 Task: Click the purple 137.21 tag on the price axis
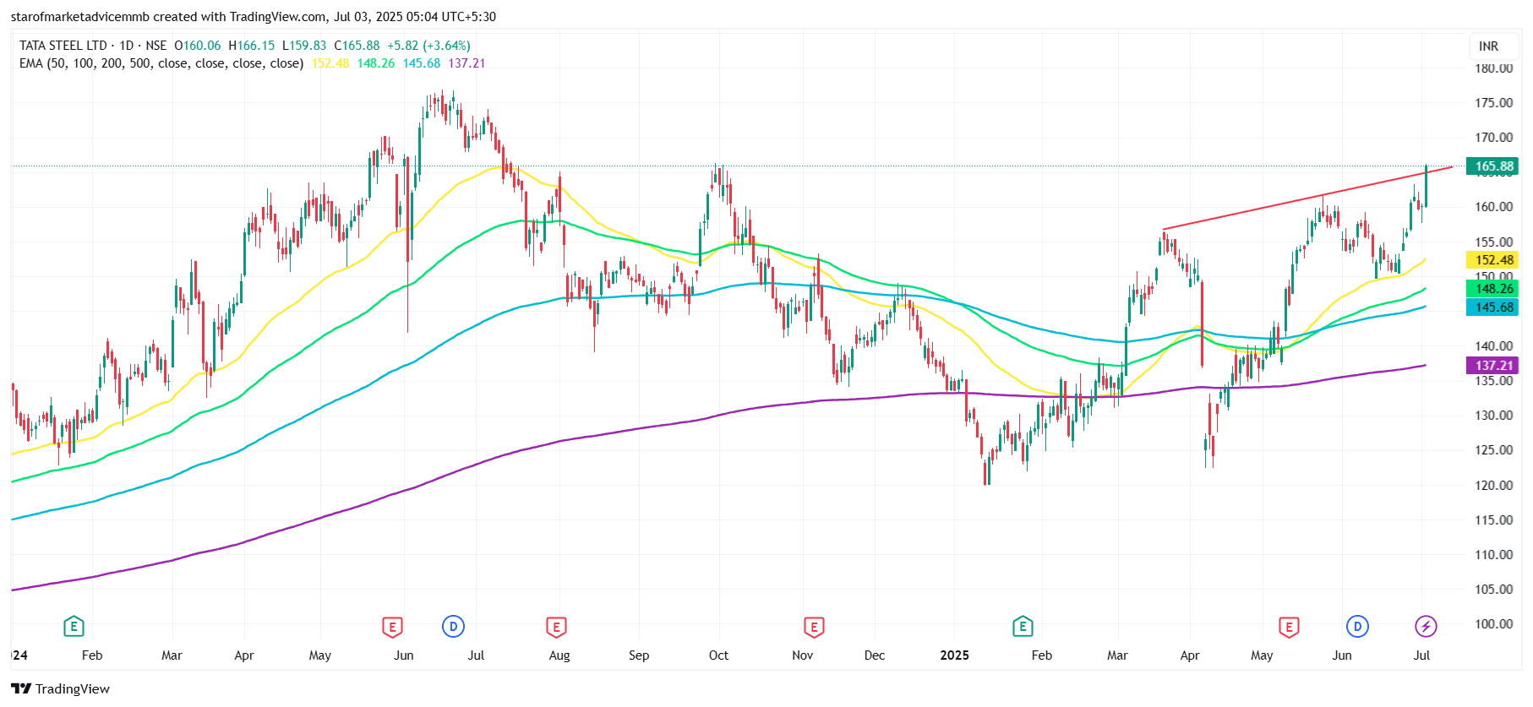pyautogui.click(x=1493, y=366)
